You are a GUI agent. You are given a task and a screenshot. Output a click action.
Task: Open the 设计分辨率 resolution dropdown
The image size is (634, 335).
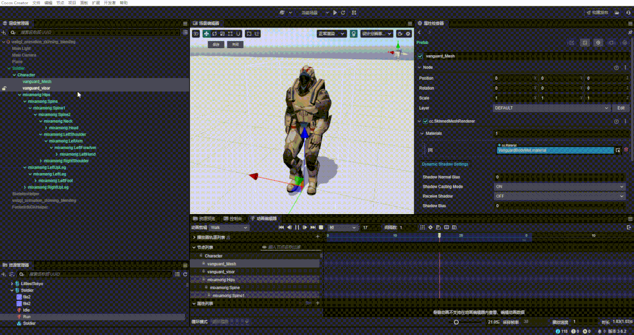click(x=377, y=34)
